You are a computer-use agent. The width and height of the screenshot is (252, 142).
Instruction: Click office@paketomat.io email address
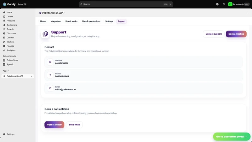point(65,90)
